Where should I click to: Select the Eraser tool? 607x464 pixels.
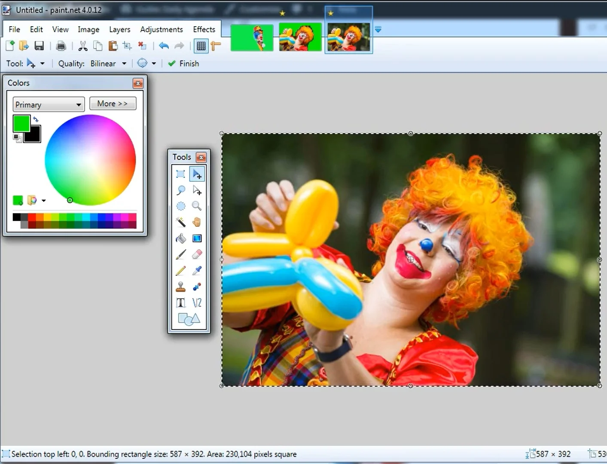[197, 254]
